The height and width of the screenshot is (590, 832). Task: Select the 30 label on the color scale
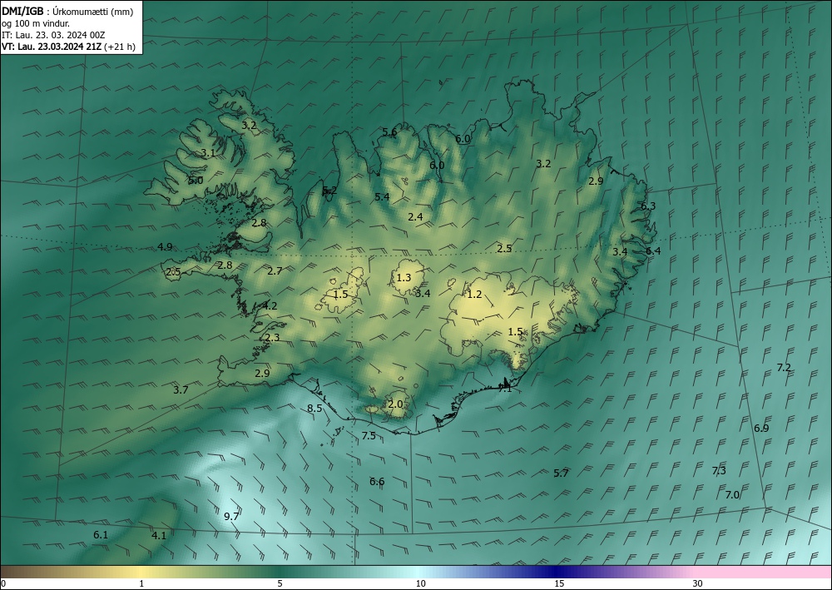coord(698,583)
